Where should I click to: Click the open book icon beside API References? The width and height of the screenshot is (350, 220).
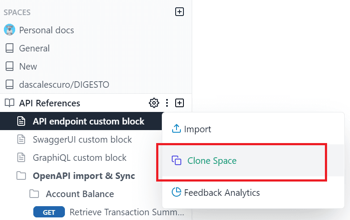(9, 103)
